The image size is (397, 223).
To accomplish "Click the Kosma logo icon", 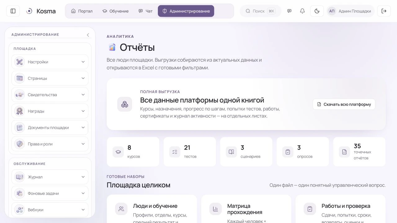I will coord(29,11).
